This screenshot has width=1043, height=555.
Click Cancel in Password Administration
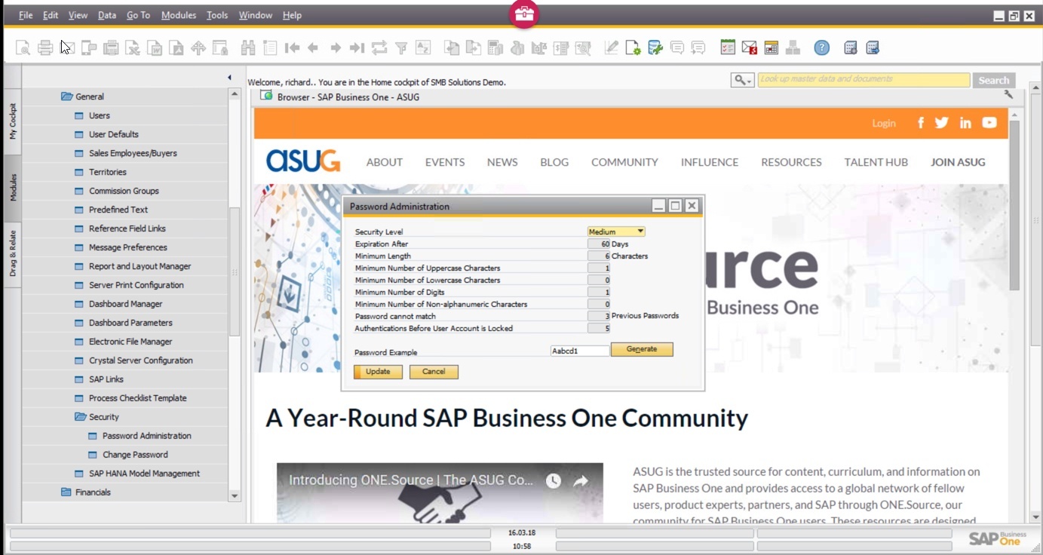434,372
